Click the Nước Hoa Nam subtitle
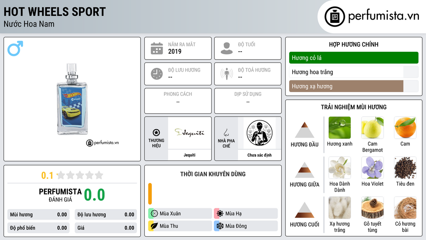 pyautogui.click(x=29, y=24)
